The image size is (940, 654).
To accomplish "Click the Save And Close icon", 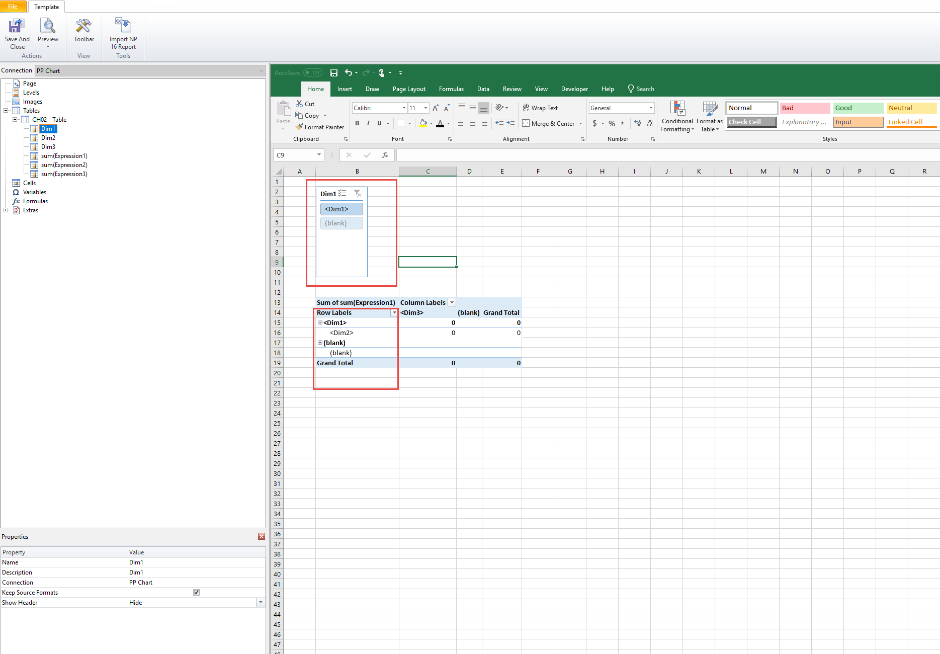I will point(17,27).
